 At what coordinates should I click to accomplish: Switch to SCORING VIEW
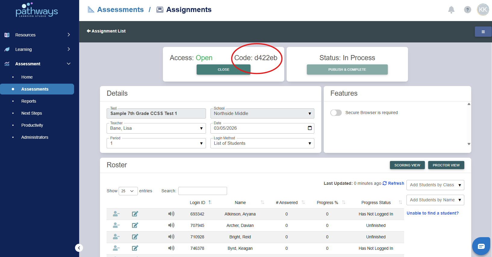click(x=407, y=165)
